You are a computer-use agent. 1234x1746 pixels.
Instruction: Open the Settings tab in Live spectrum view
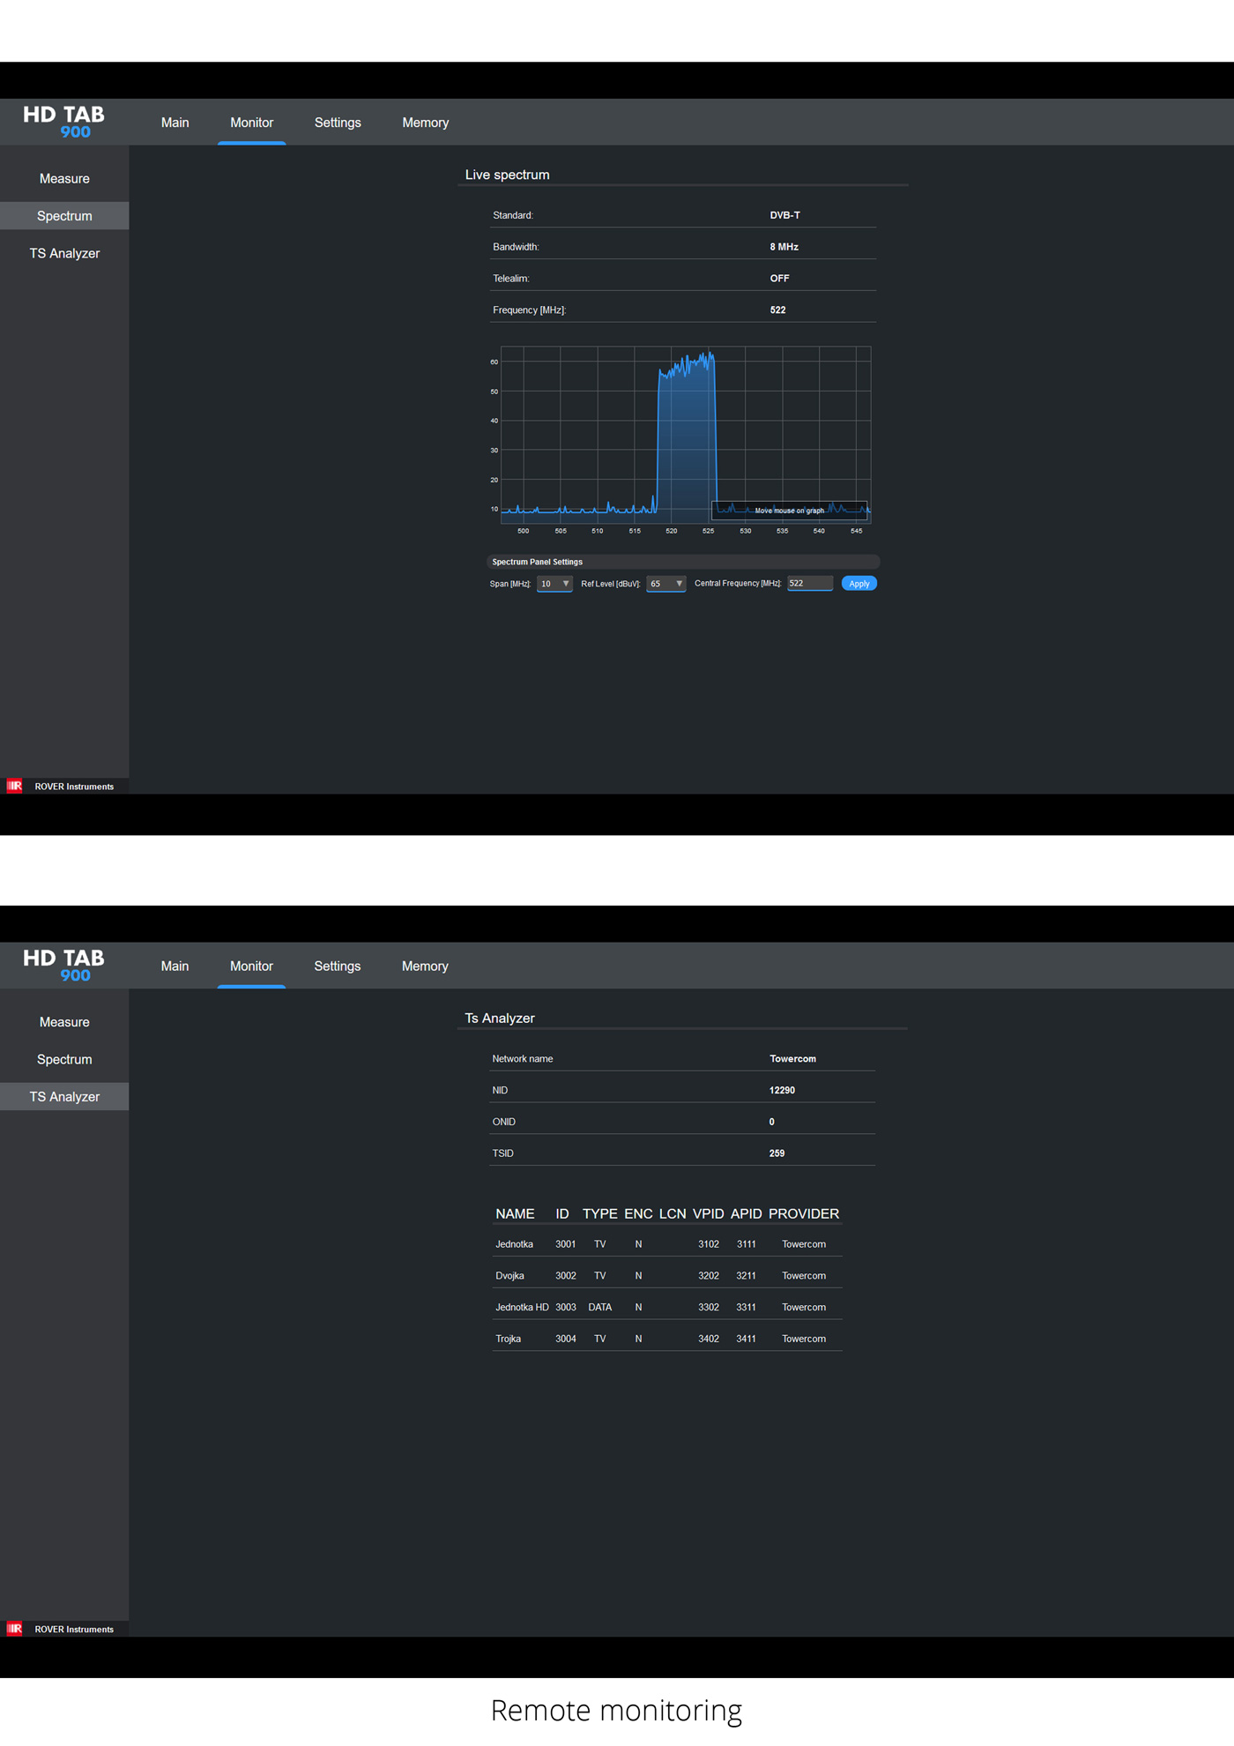pos(338,123)
